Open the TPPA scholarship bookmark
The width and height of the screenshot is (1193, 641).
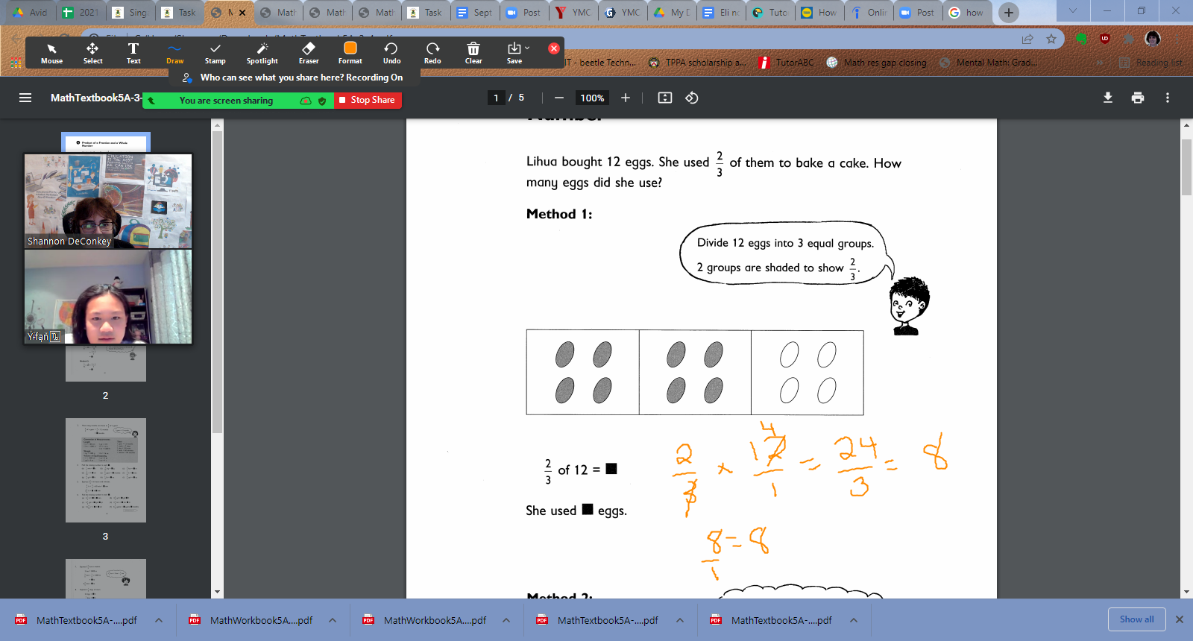pyautogui.click(x=698, y=63)
